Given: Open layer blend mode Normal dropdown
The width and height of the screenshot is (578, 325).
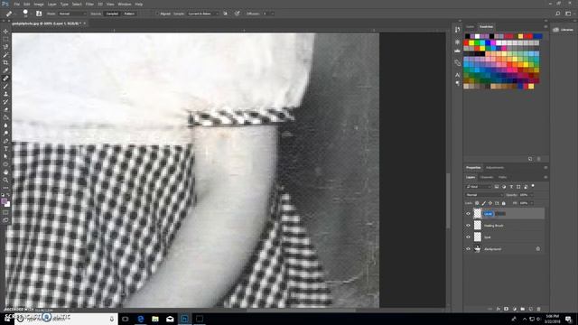Looking at the screenshot, I should click(484, 195).
